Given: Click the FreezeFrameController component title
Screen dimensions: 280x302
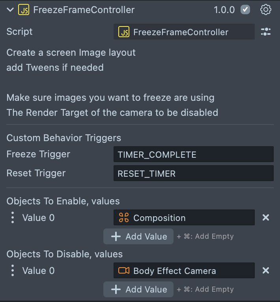Looking at the screenshot, I should (x=84, y=10).
